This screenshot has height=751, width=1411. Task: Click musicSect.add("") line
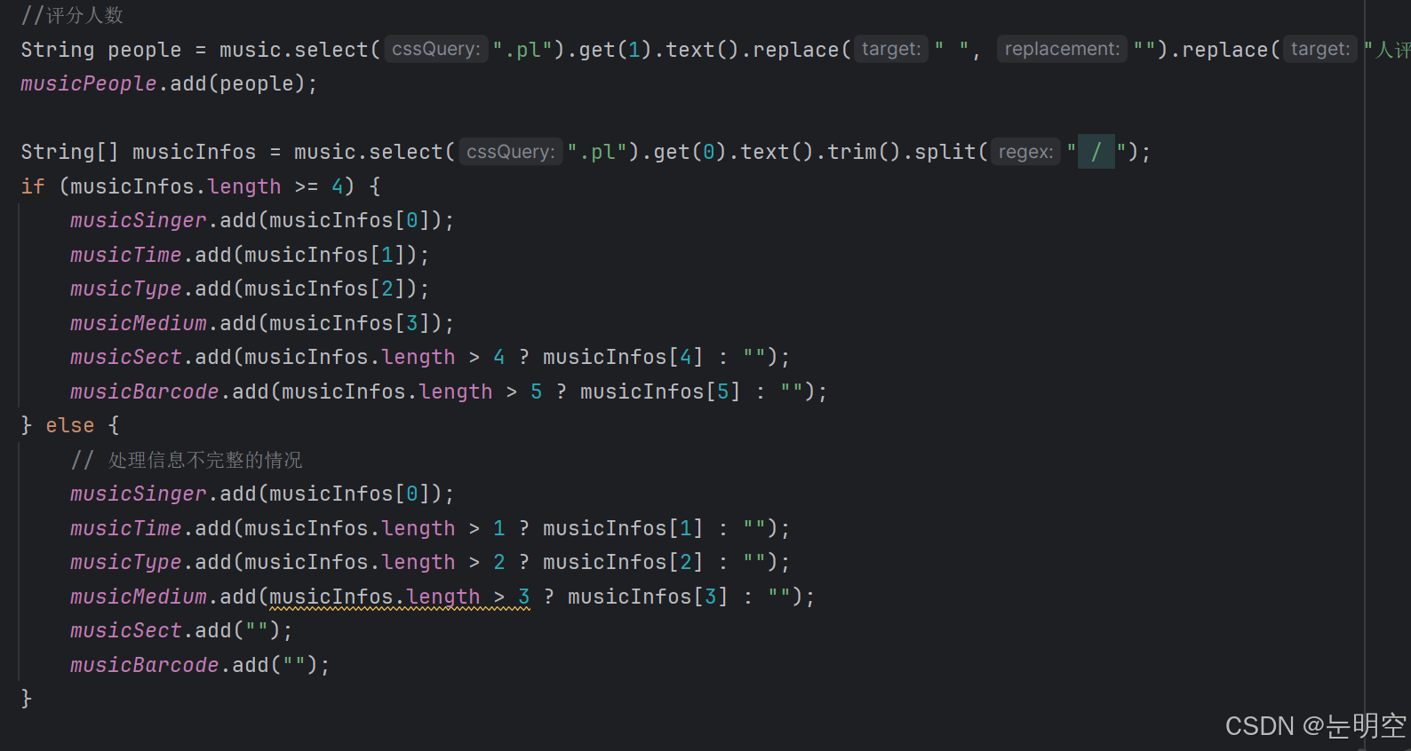[181, 630]
